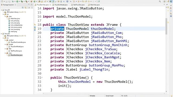This screenshot has height=97, width=173.
Task: Select main.png in the tree
Action: [x=14, y=32]
